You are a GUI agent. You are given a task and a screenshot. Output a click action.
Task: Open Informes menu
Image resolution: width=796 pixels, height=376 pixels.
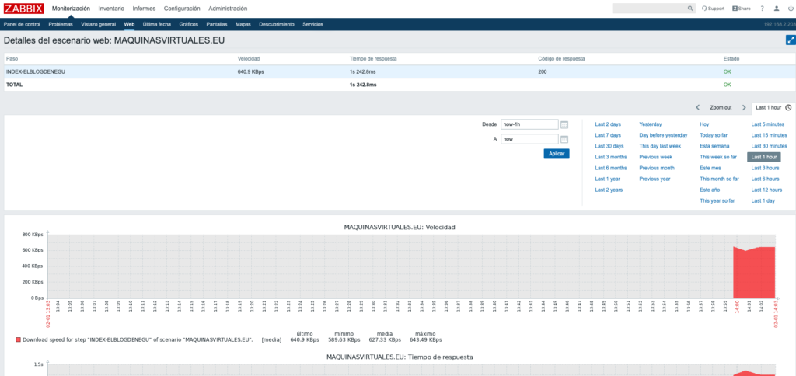click(144, 9)
